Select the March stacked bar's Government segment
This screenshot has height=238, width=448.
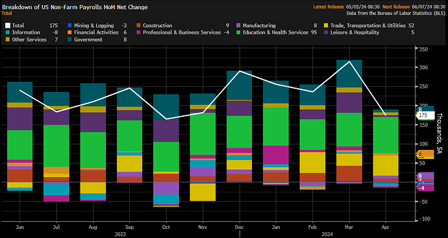tap(349, 74)
